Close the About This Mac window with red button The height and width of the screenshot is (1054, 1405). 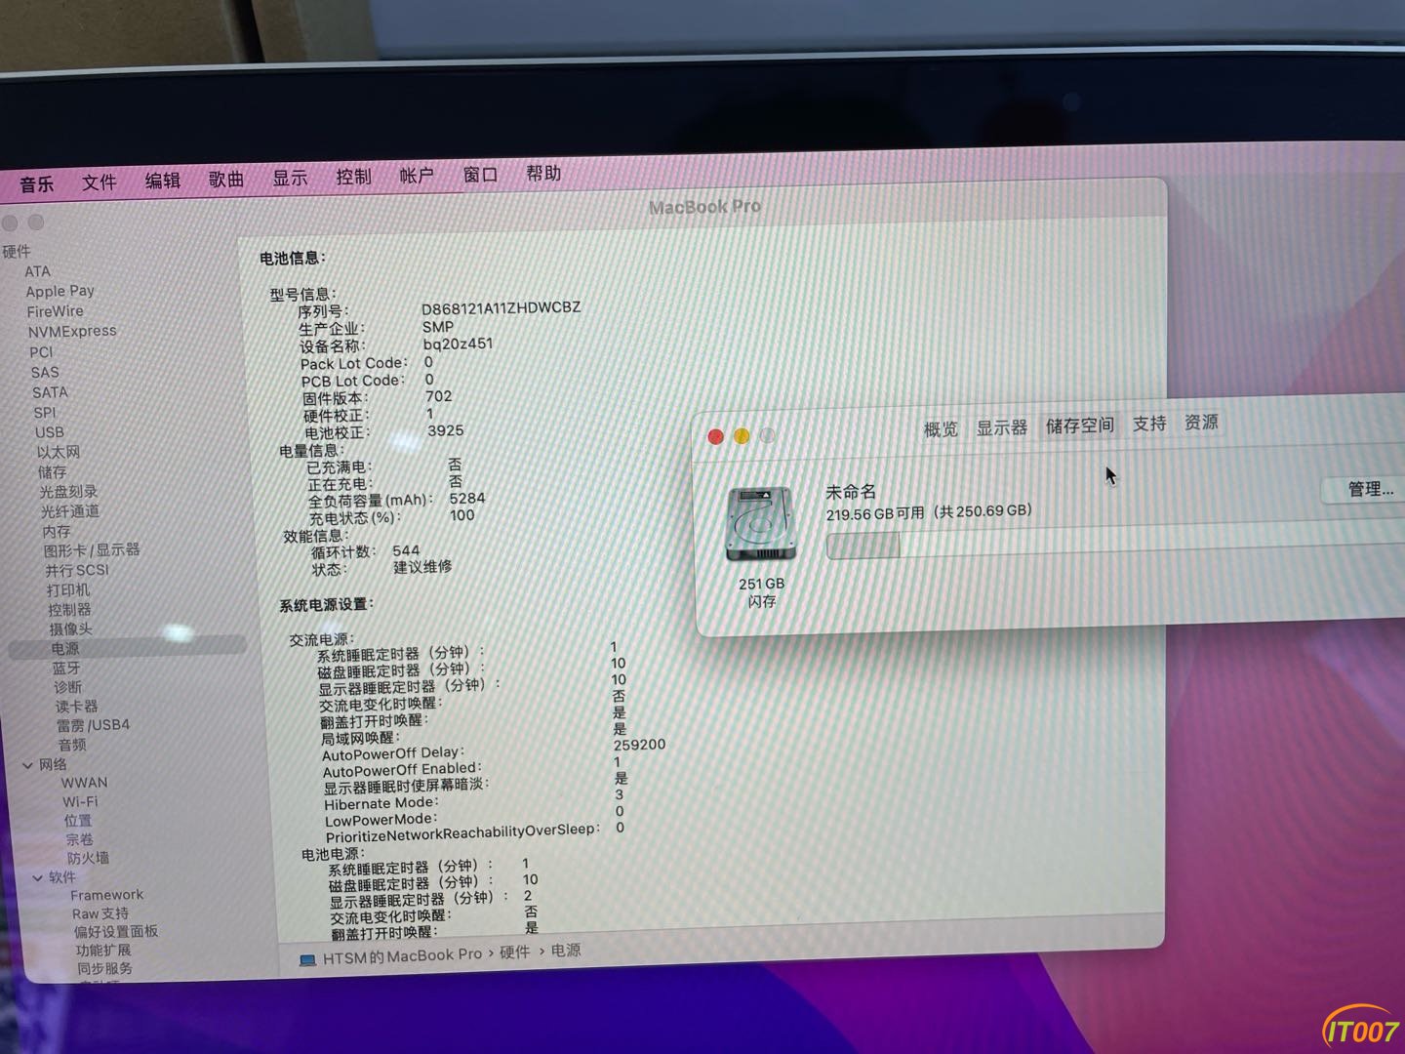pyautogui.click(x=715, y=437)
